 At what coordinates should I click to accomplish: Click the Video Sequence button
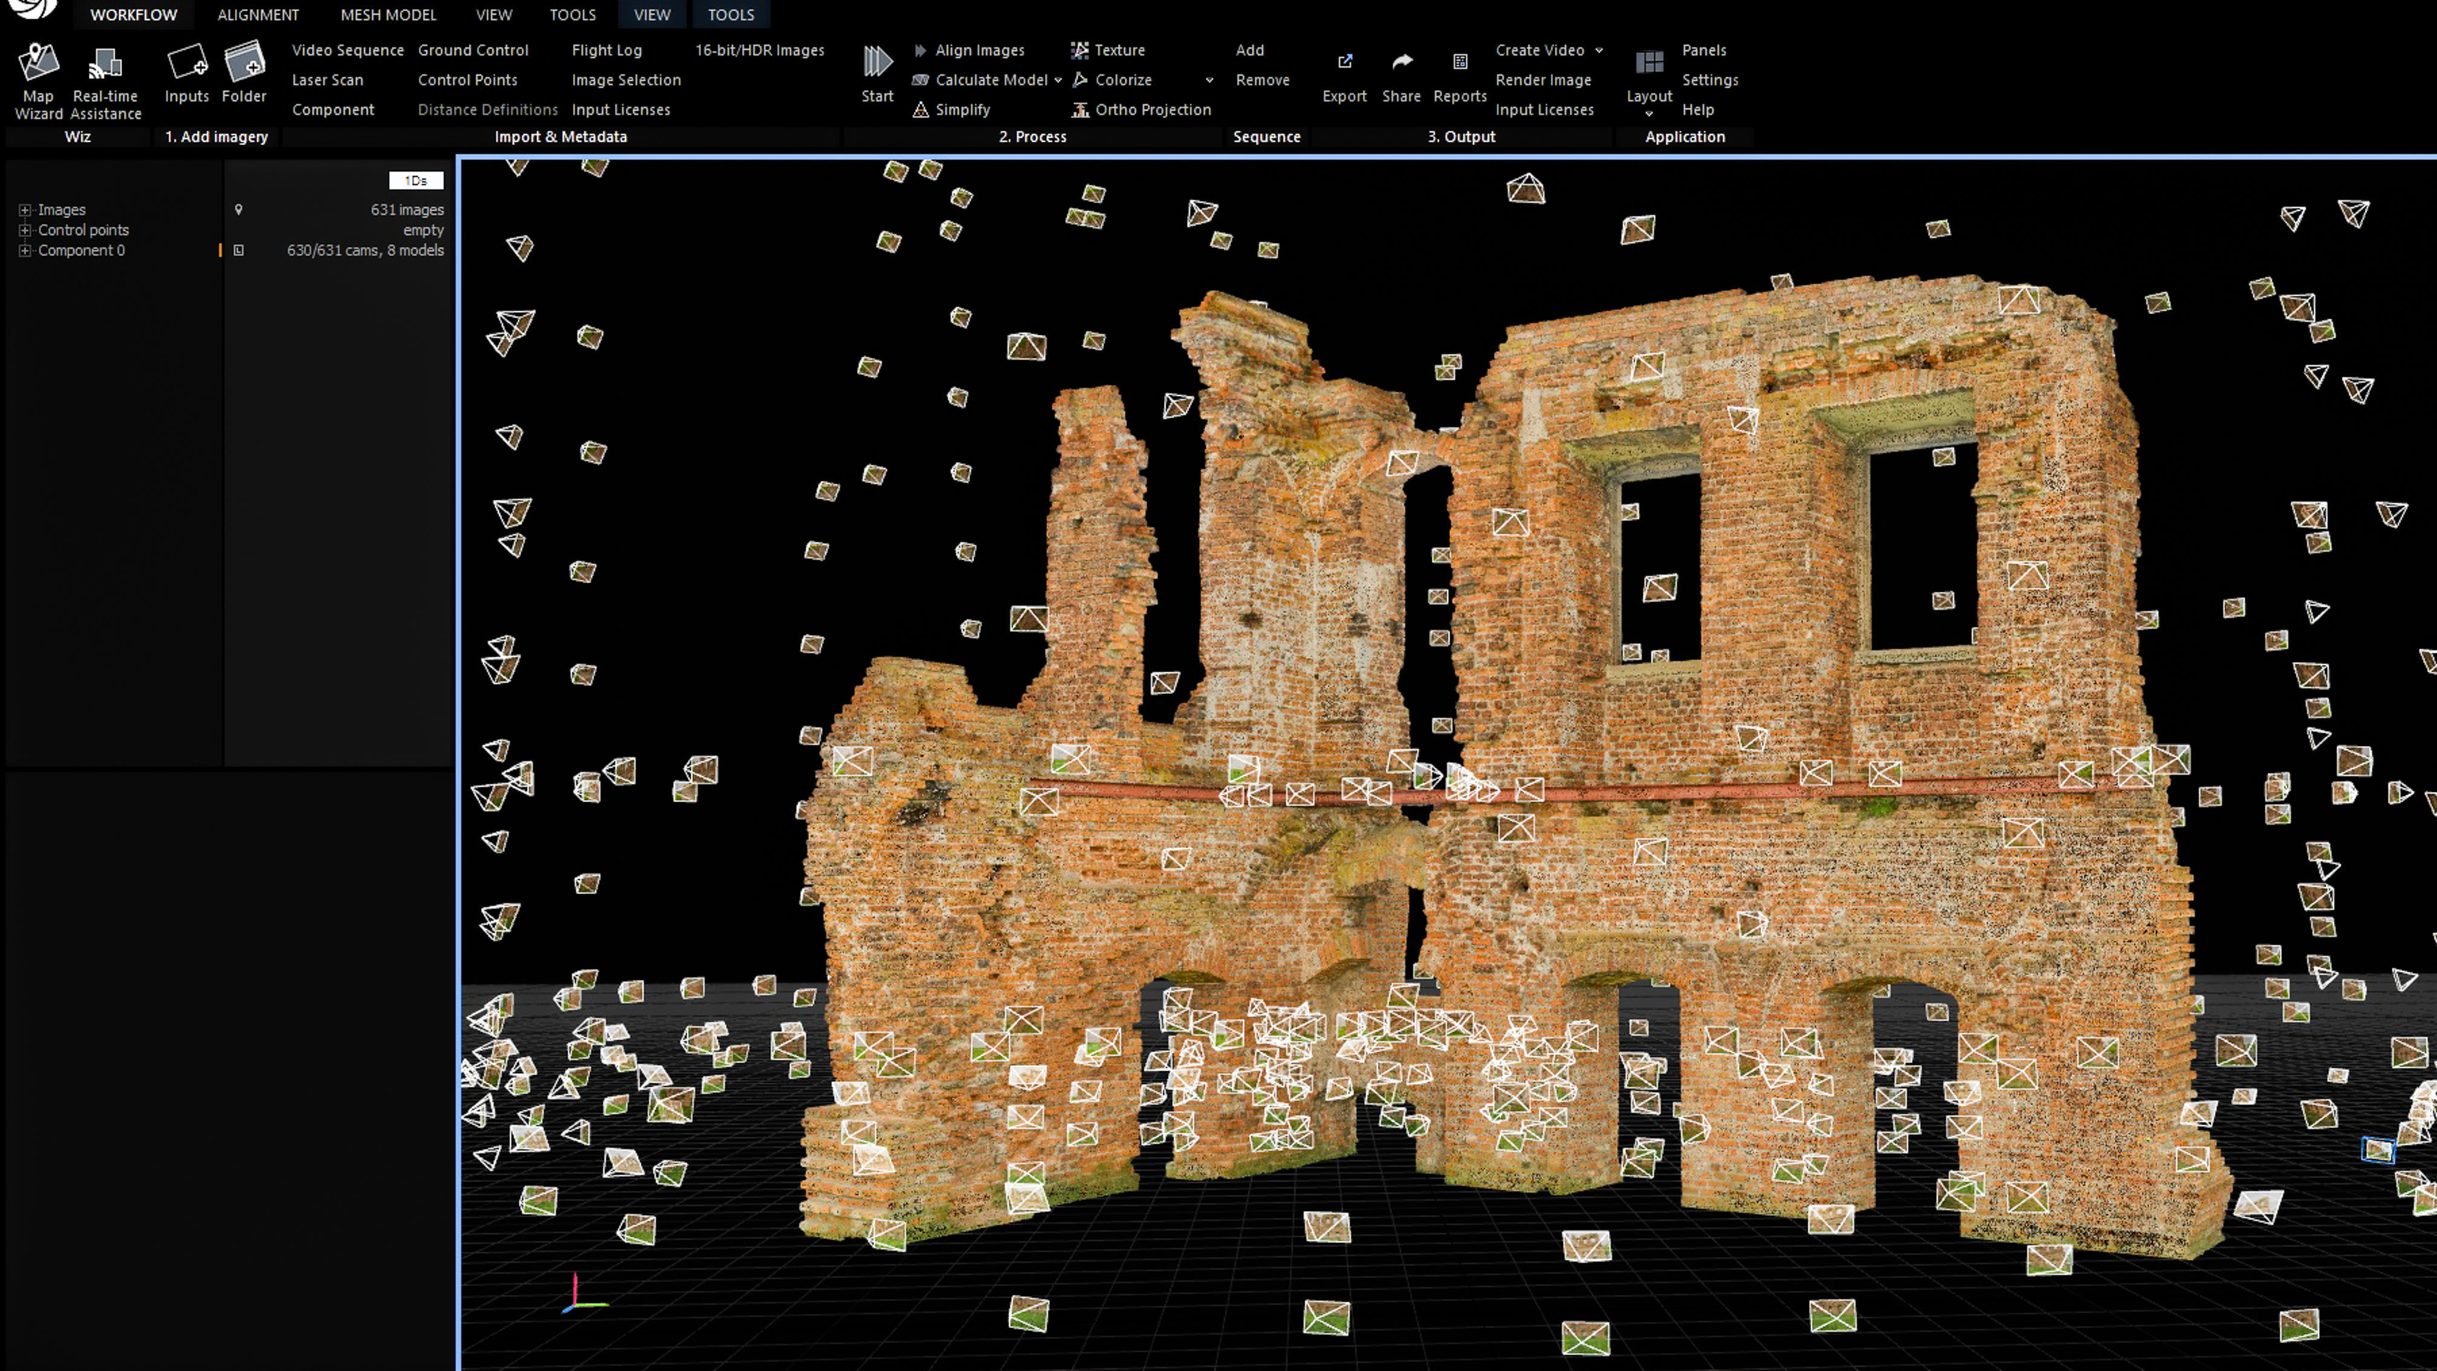pos(347,50)
